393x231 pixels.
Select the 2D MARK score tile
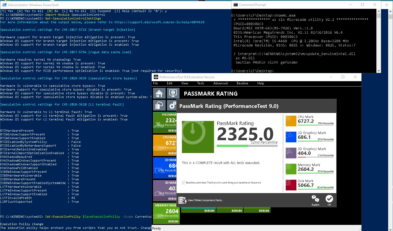coord(165,168)
